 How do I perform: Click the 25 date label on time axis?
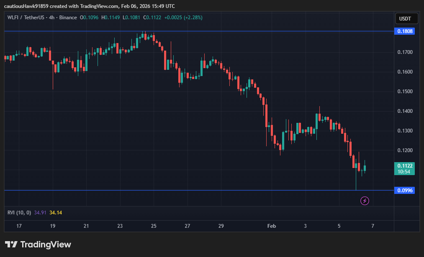pyautogui.click(x=154, y=226)
